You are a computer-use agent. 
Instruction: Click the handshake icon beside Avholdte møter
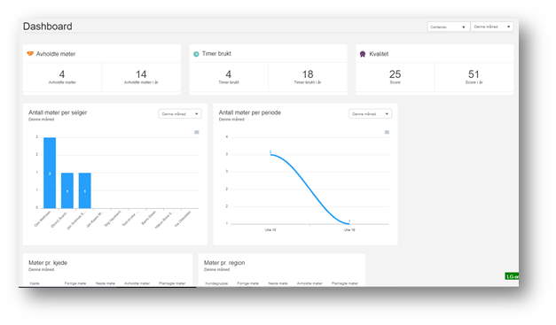(x=30, y=54)
